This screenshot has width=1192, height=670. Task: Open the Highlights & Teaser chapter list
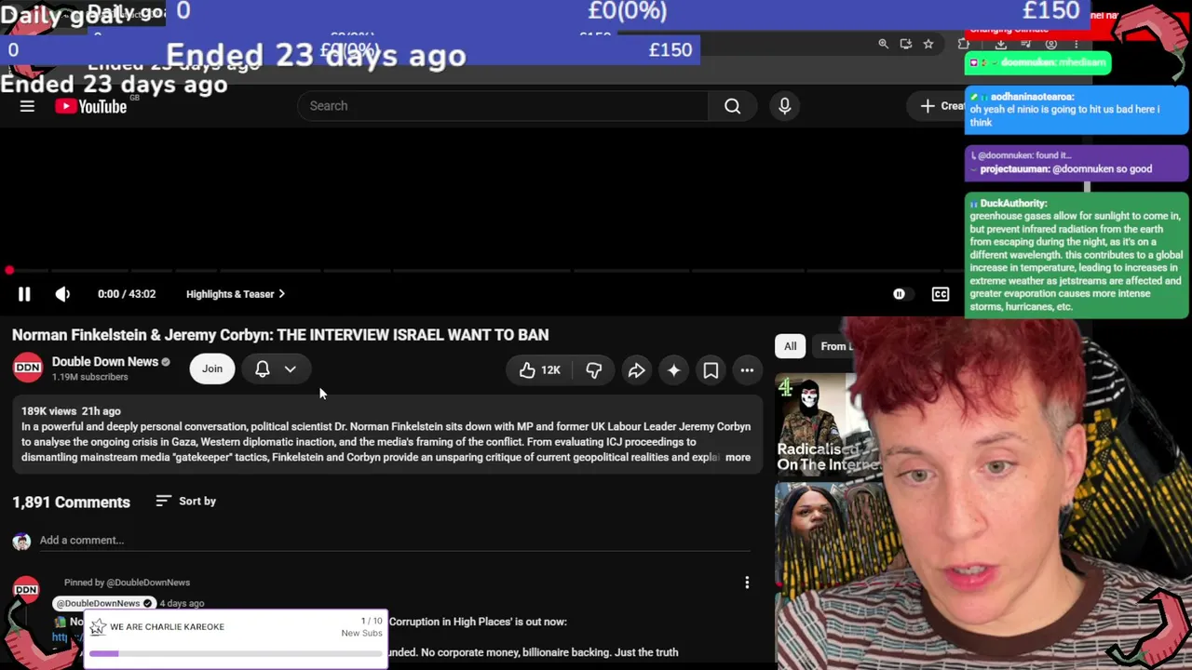(236, 294)
